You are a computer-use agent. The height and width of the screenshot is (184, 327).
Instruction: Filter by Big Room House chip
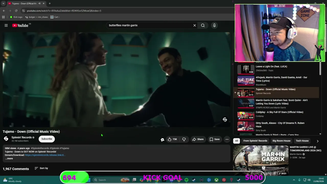tap(282, 141)
